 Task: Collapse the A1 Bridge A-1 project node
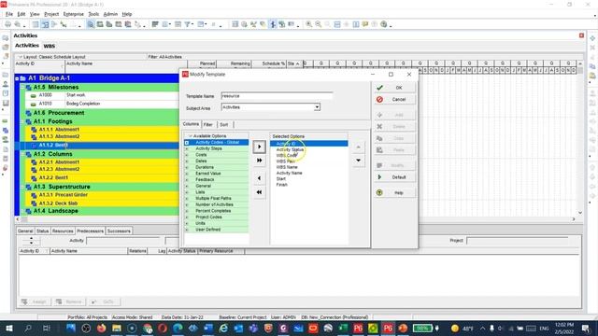[x=17, y=78]
